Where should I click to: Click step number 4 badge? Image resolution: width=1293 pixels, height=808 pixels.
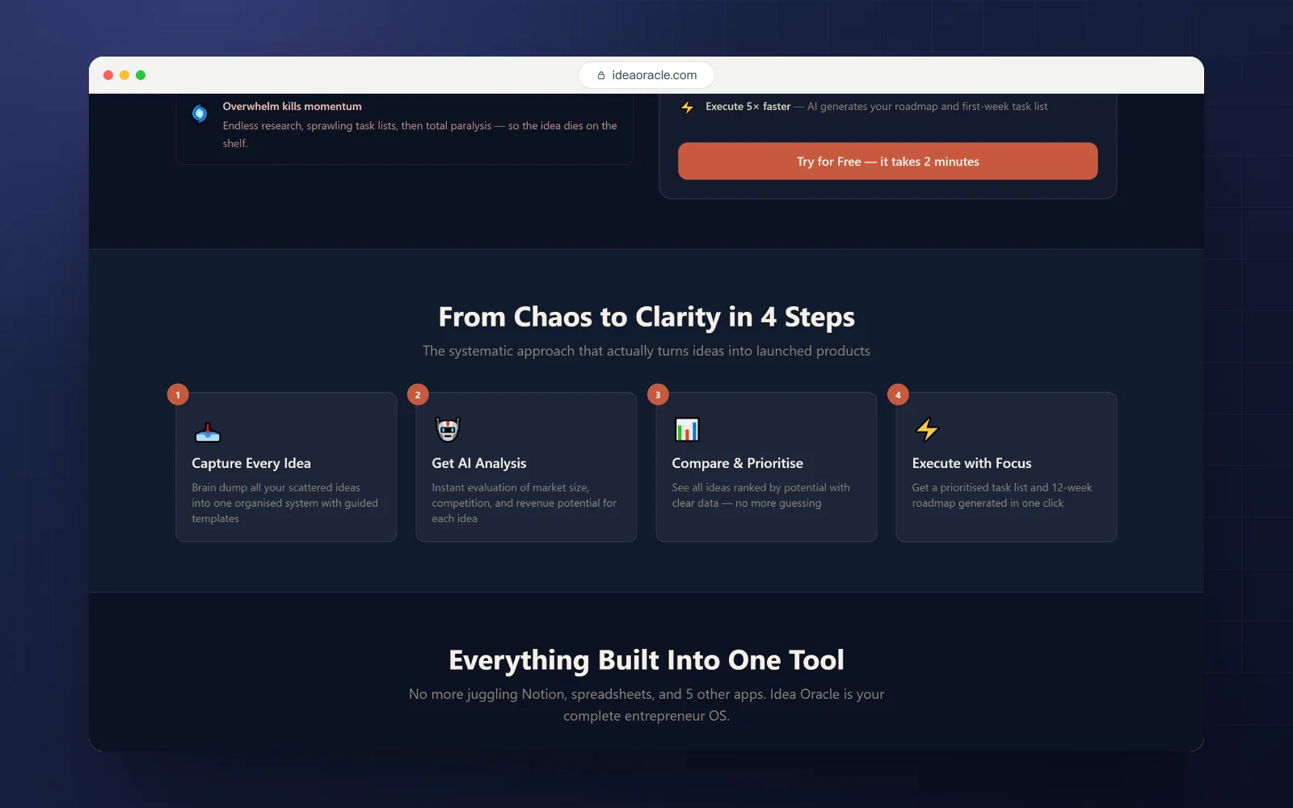[898, 395]
